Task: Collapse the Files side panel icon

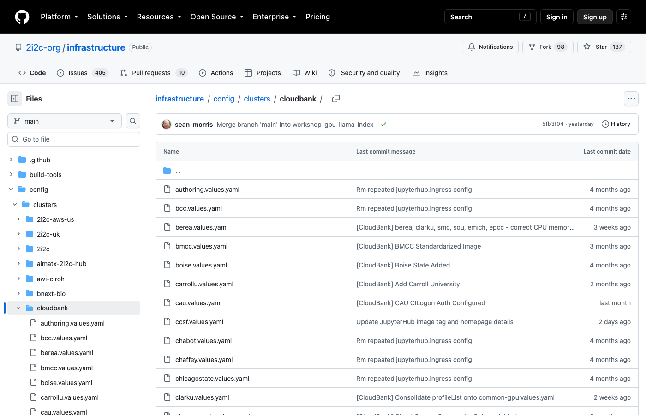Action: point(15,99)
